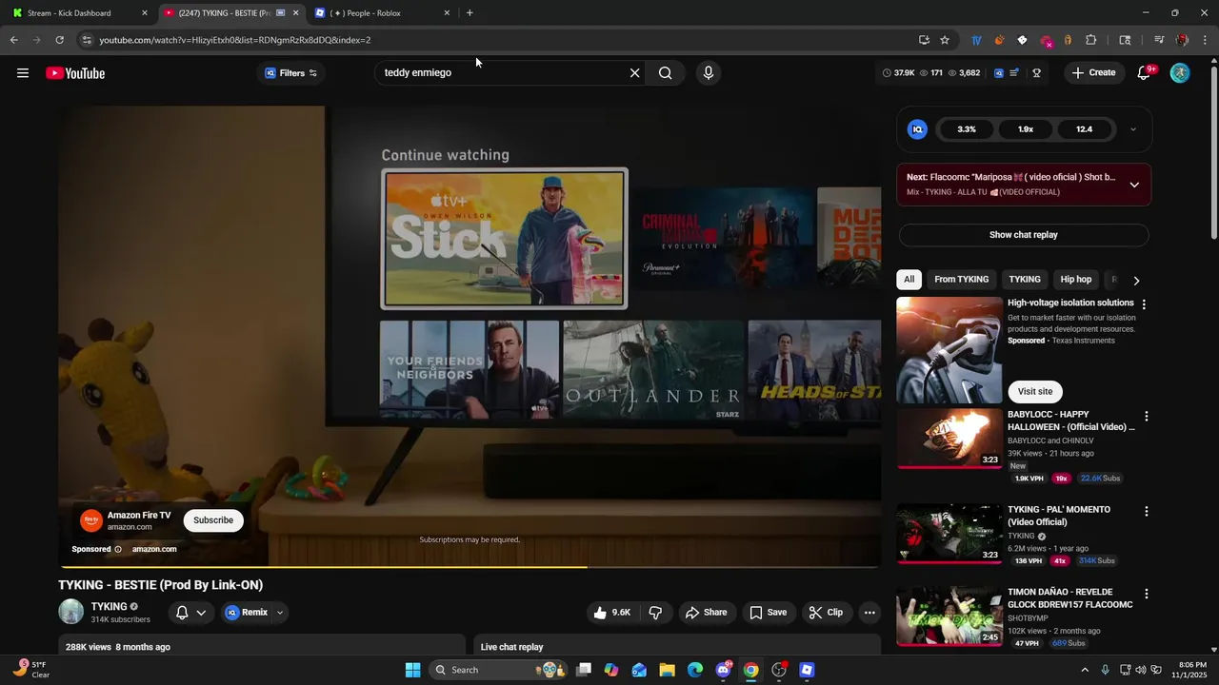This screenshot has width=1219, height=685.
Task: Open options for BABYLOCC Happy Halloween video
Action: tap(1146, 417)
